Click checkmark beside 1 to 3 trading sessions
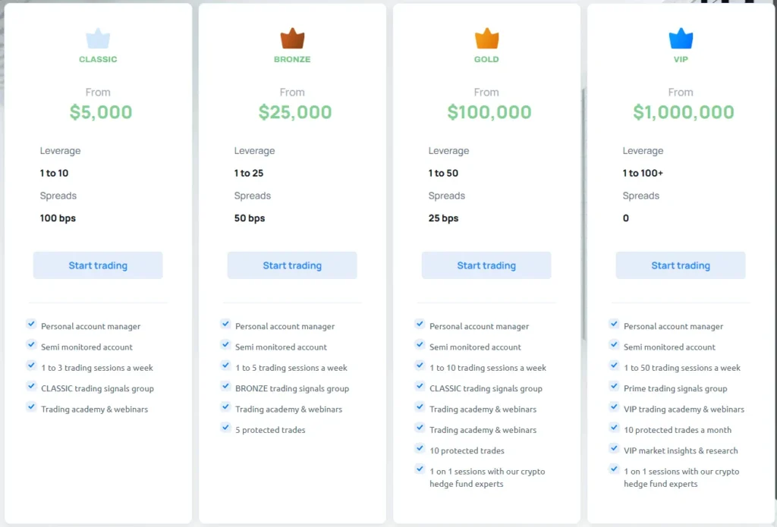Screen dimensions: 777x527 point(31,365)
